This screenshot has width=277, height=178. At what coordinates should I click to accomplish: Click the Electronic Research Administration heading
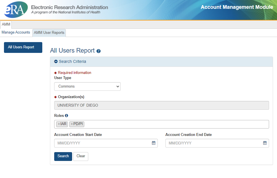(x=70, y=7)
